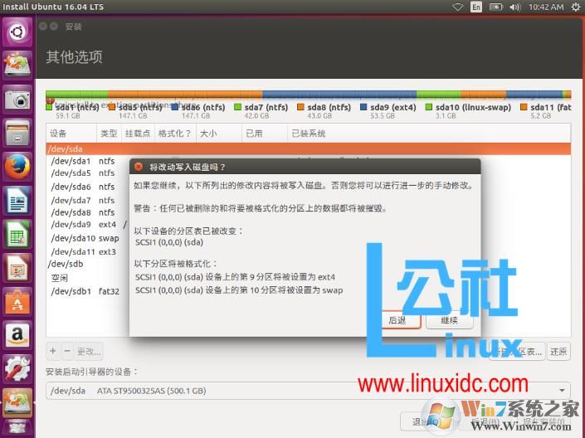Select the /dev/sda11 ext3 row

[x=88, y=252]
